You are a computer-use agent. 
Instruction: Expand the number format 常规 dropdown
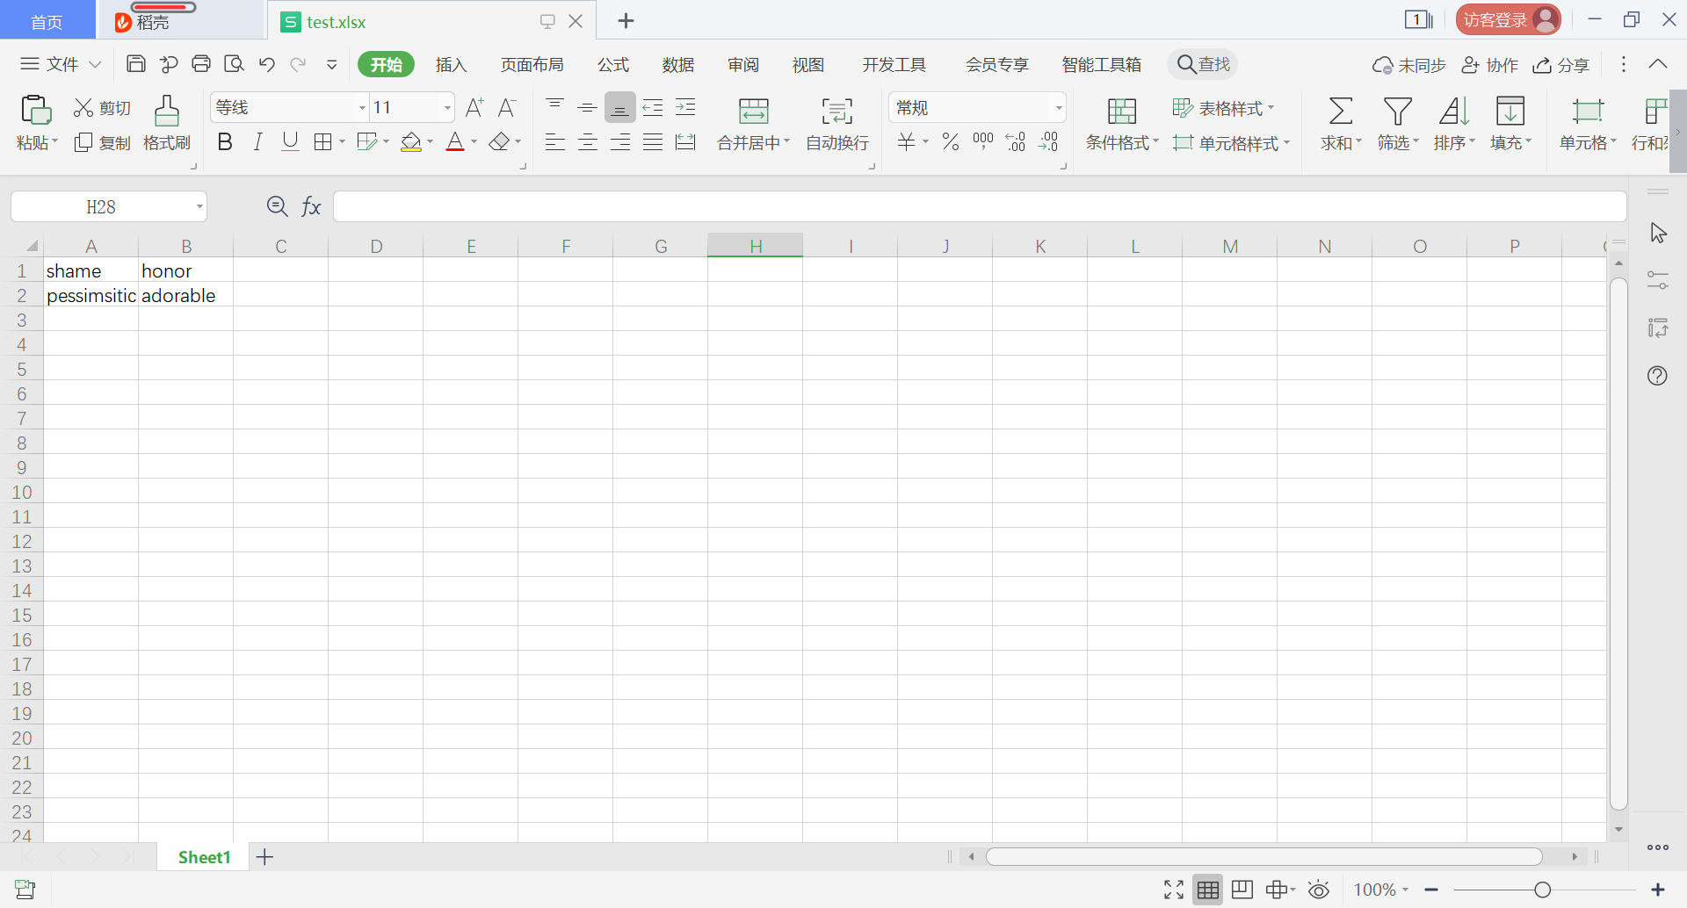(x=1057, y=106)
